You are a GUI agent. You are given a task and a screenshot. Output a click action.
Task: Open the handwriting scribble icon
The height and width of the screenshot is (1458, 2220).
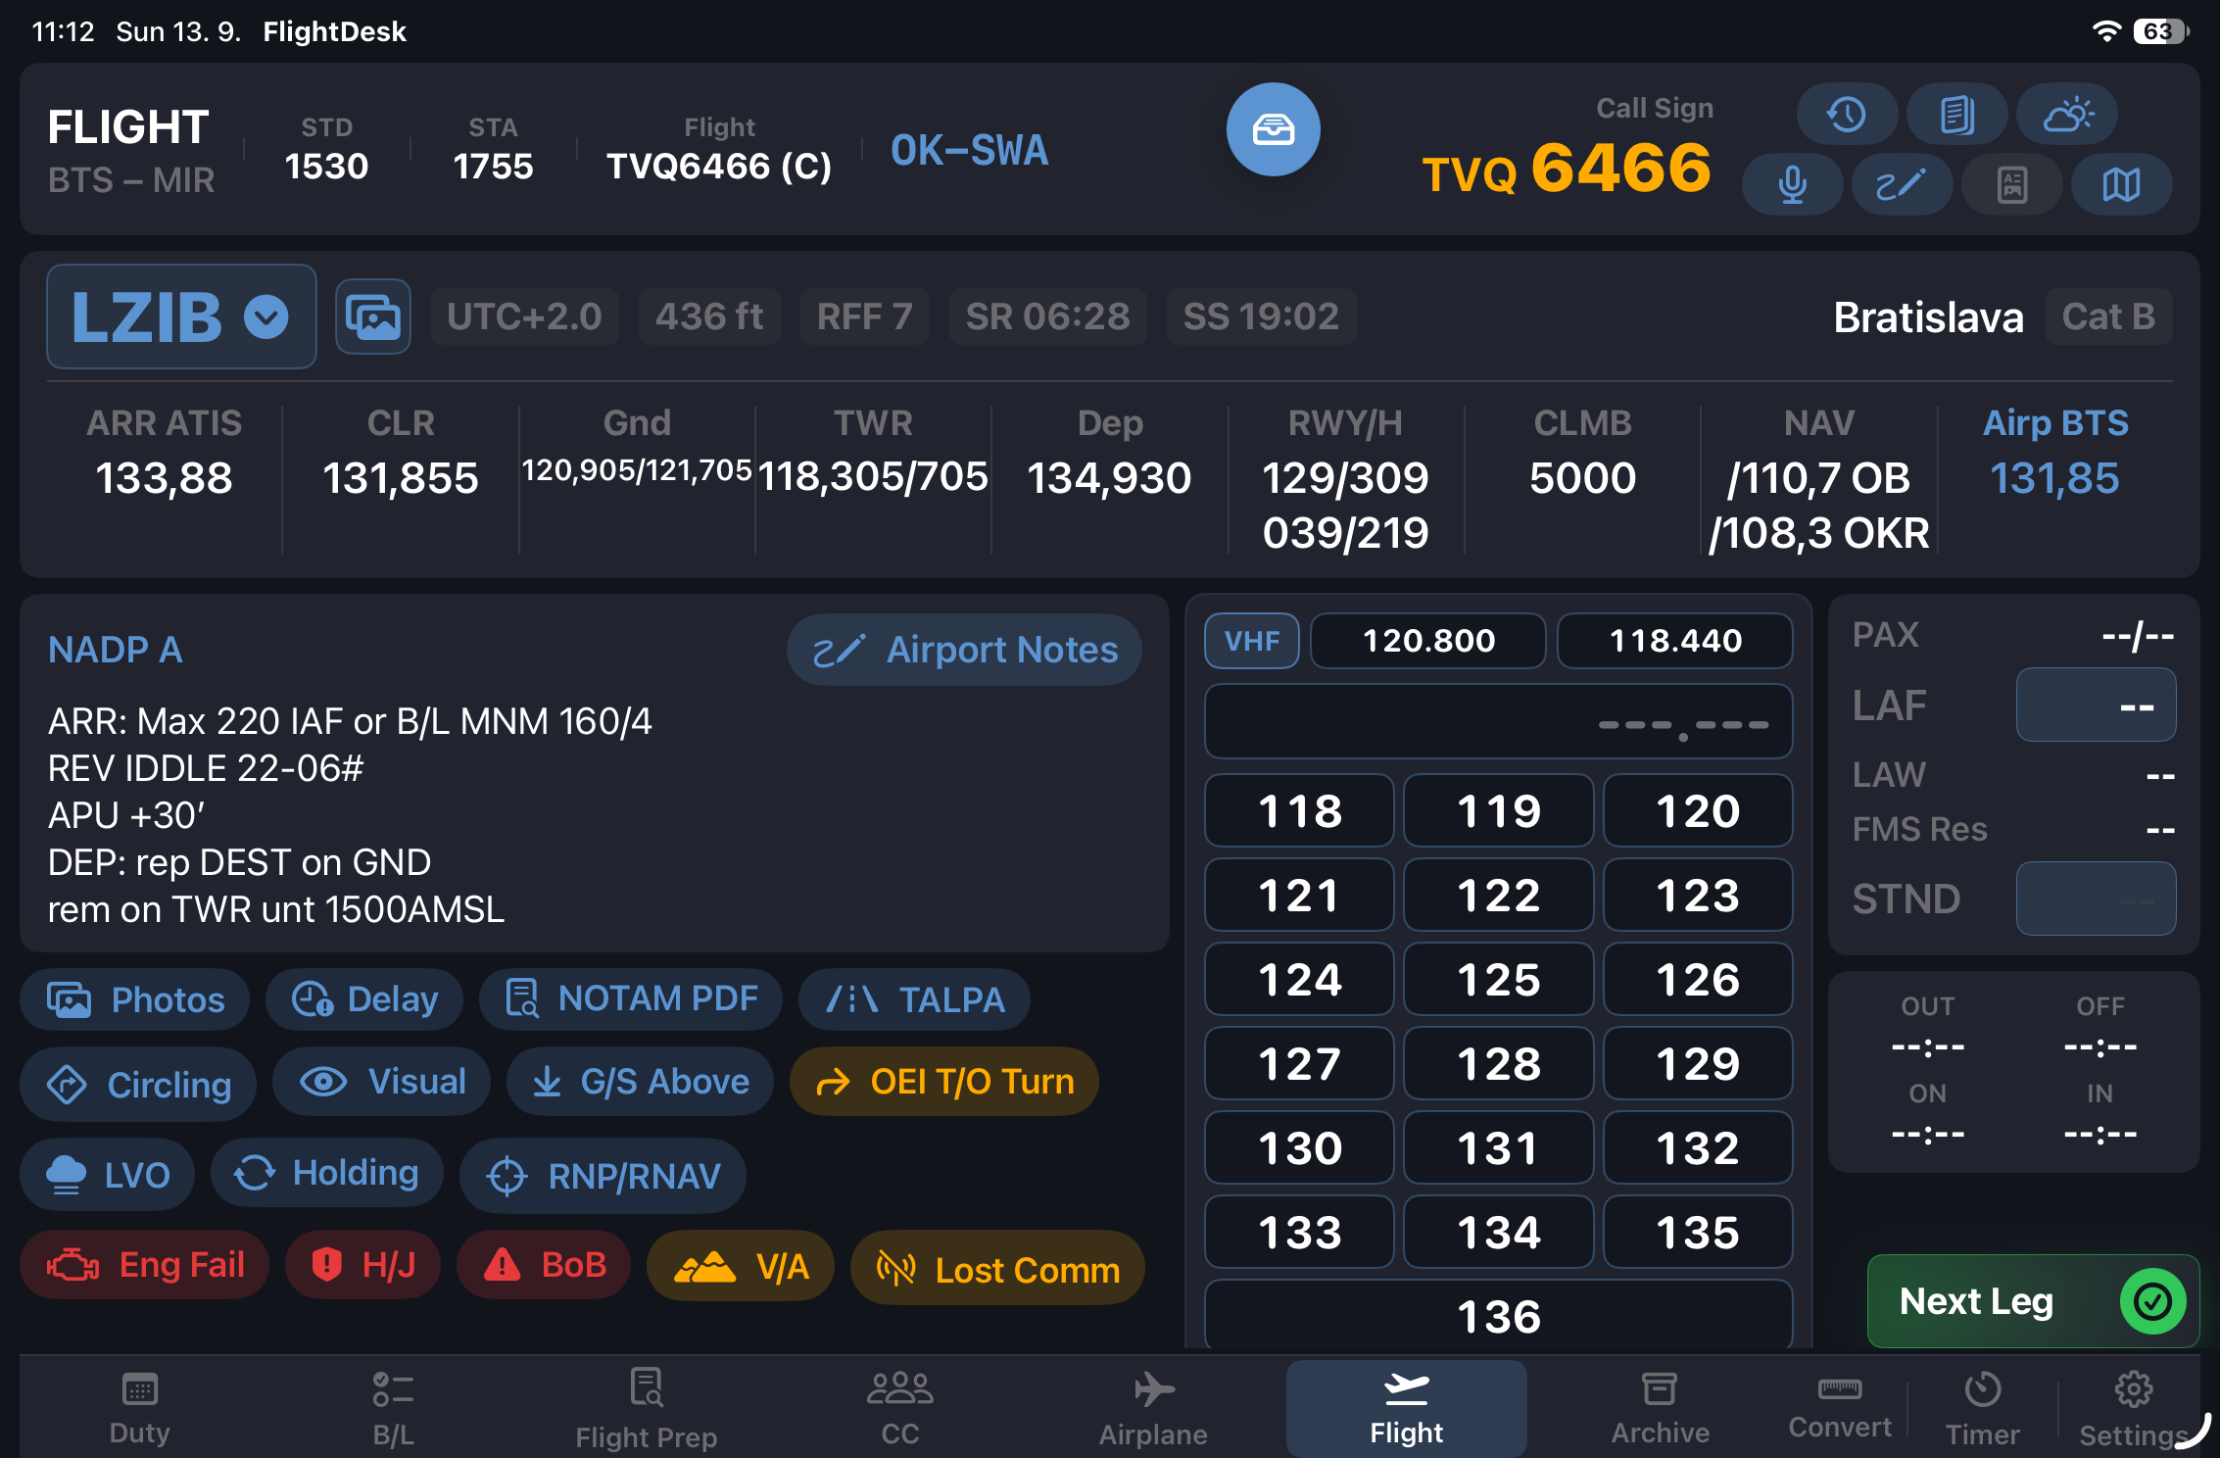coord(1902,184)
